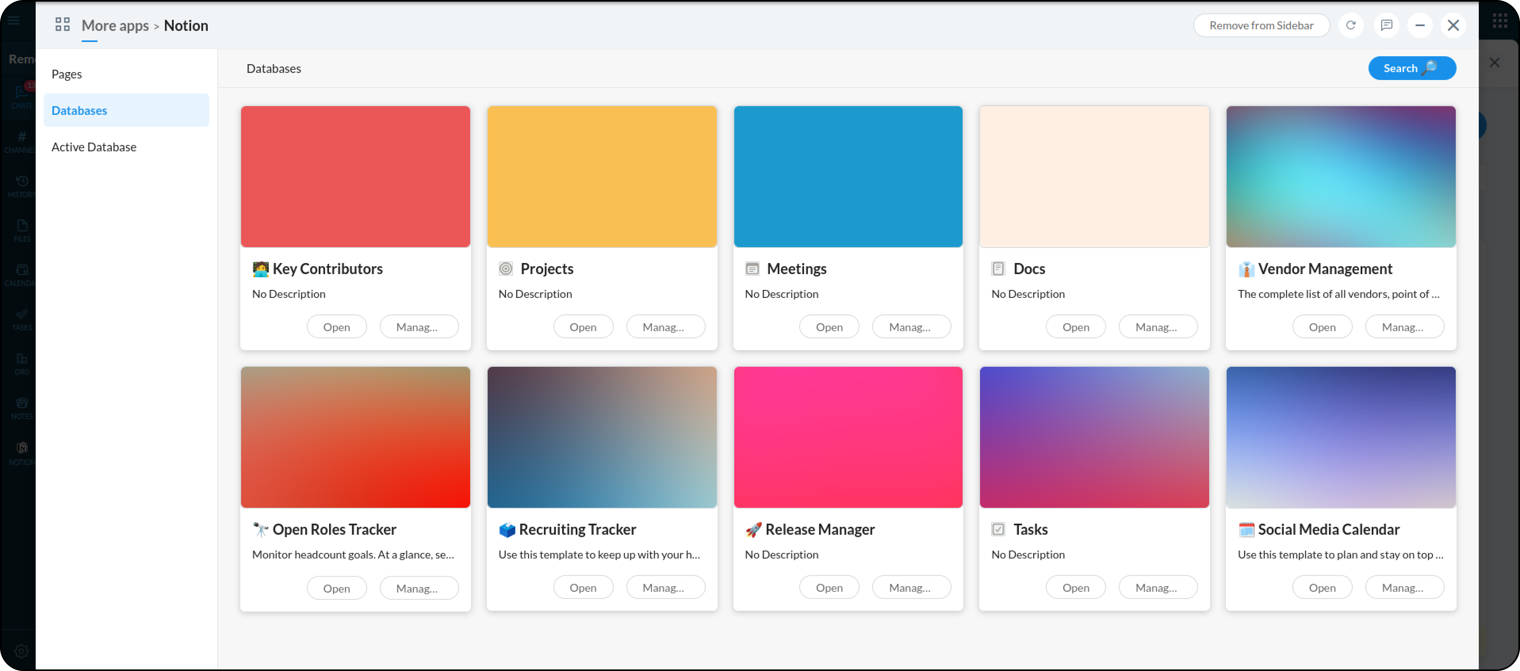Click the Docs page icon
The width and height of the screenshot is (1520, 671).
pos(998,269)
